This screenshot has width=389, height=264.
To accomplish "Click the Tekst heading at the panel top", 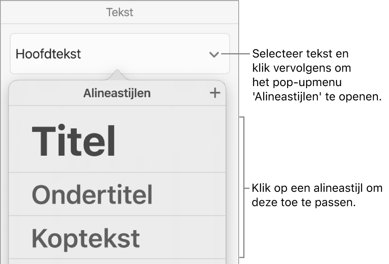I will pos(120,12).
